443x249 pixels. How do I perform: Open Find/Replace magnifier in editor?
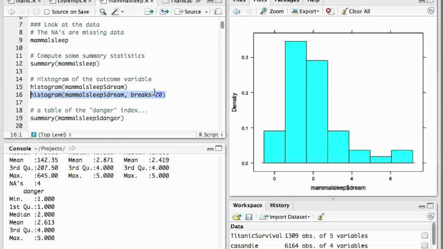tap(103, 12)
